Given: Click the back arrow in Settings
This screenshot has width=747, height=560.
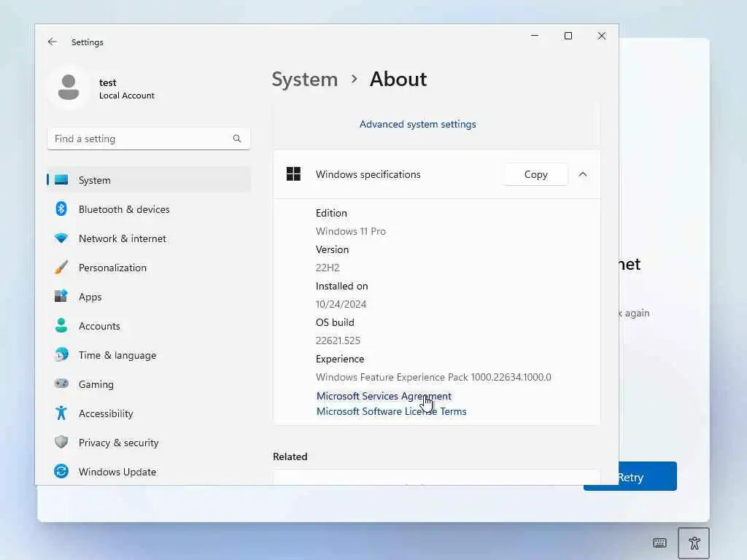Looking at the screenshot, I should click(53, 42).
